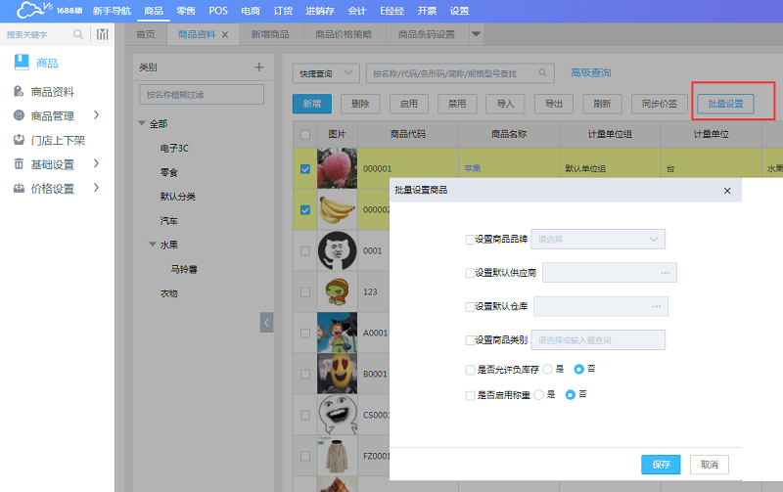This screenshot has width=783, height=492.
Task: Close the 批量设置商品 dialog
Action: point(726,190)
